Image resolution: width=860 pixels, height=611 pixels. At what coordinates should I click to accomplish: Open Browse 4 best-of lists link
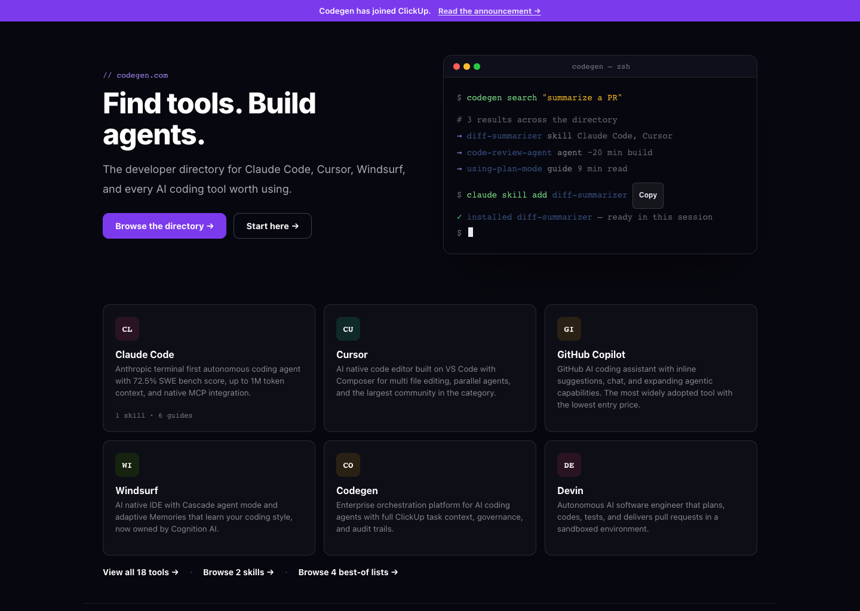(x=348, y=572)
